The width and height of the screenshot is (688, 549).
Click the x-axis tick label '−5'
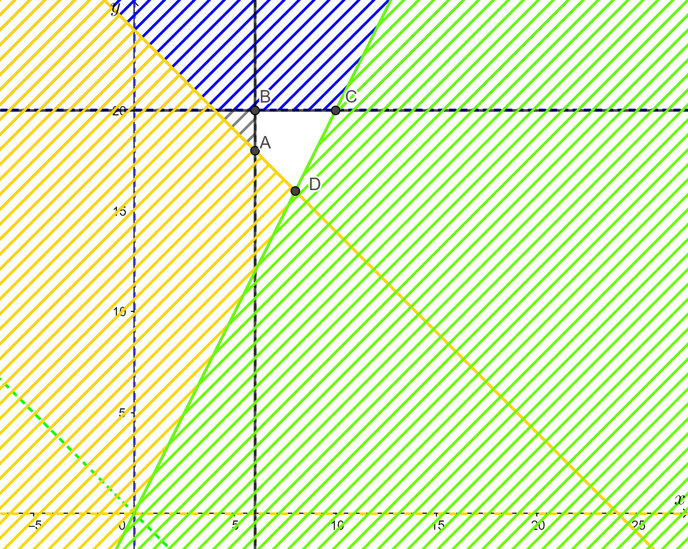pos(35,526)
